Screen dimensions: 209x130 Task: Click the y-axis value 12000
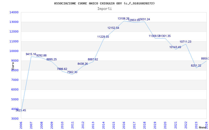pos(14,32)
